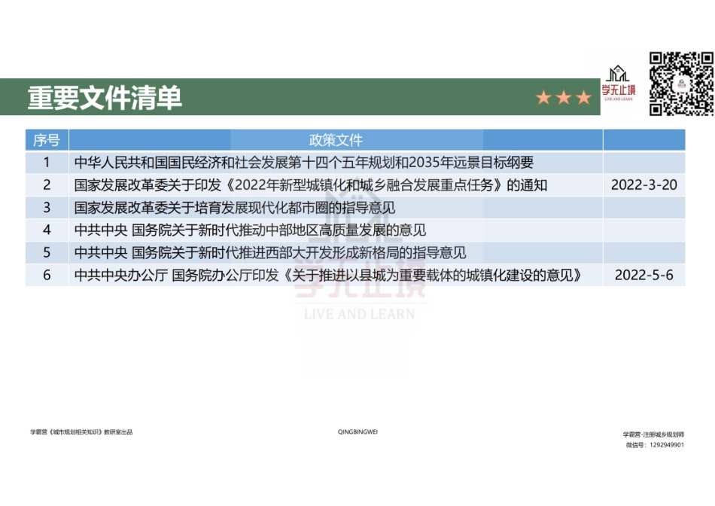
Task: Click the 2022-3-20 date cell
Action: tap(643, 184)
